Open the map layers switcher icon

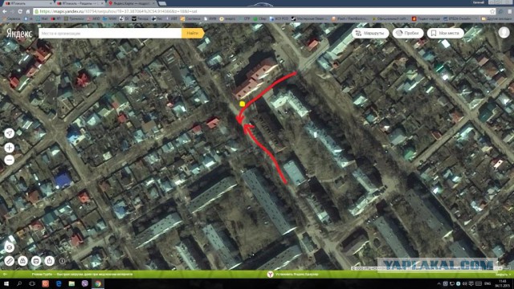point(9,248)
